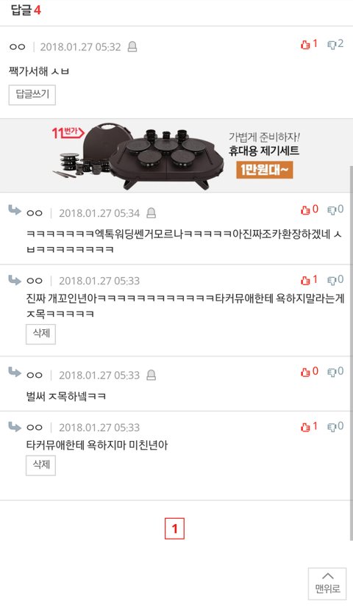Viewport: 353px width, 607px height.
Task: Report the 05:34 reply via siren icon
Action: [151, 213]
